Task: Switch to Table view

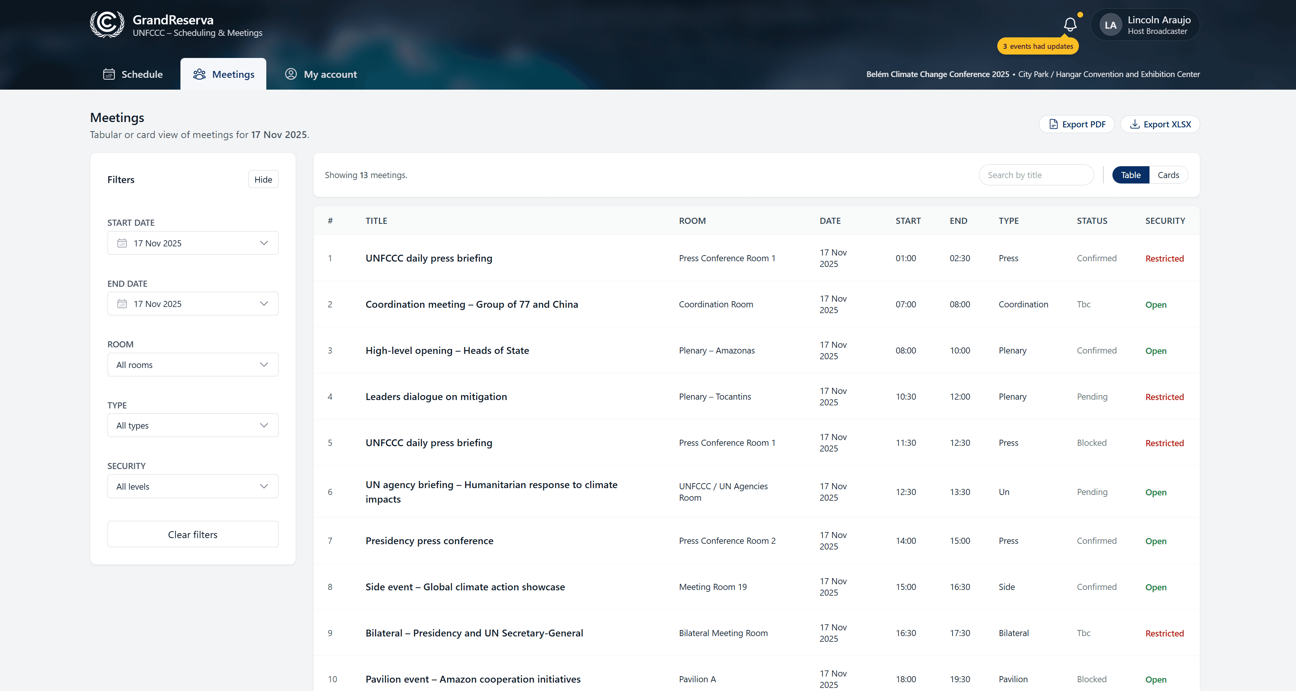Action: pyautogui.click(x=1130, y=175)
